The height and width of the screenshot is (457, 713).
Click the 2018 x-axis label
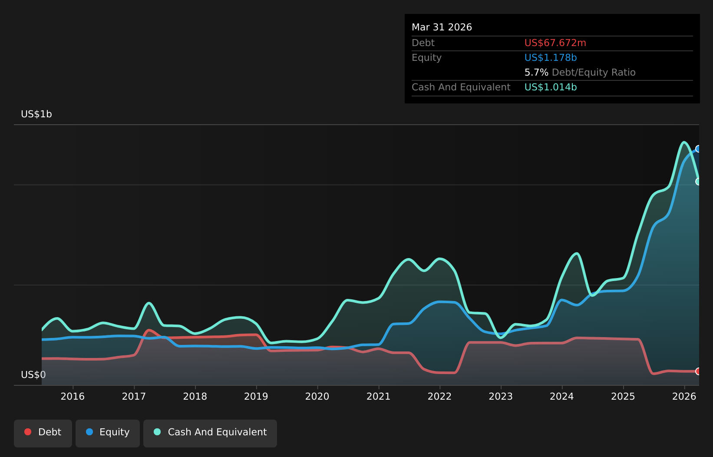(195, 396)
